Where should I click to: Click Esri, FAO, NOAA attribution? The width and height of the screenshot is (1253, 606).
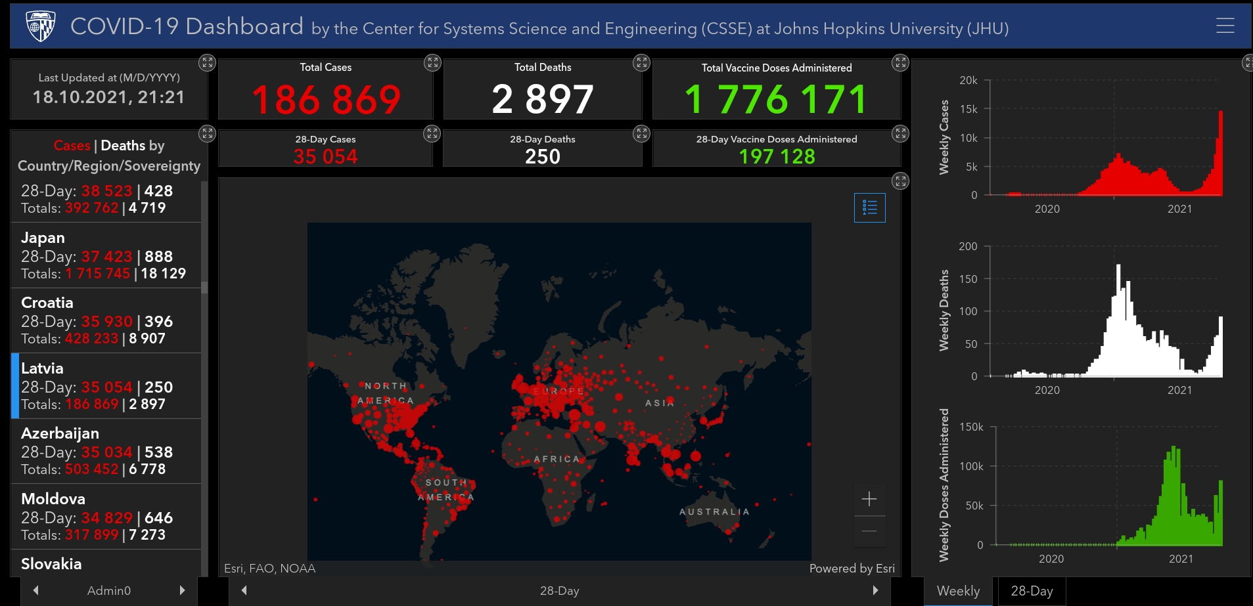point(269,569)
